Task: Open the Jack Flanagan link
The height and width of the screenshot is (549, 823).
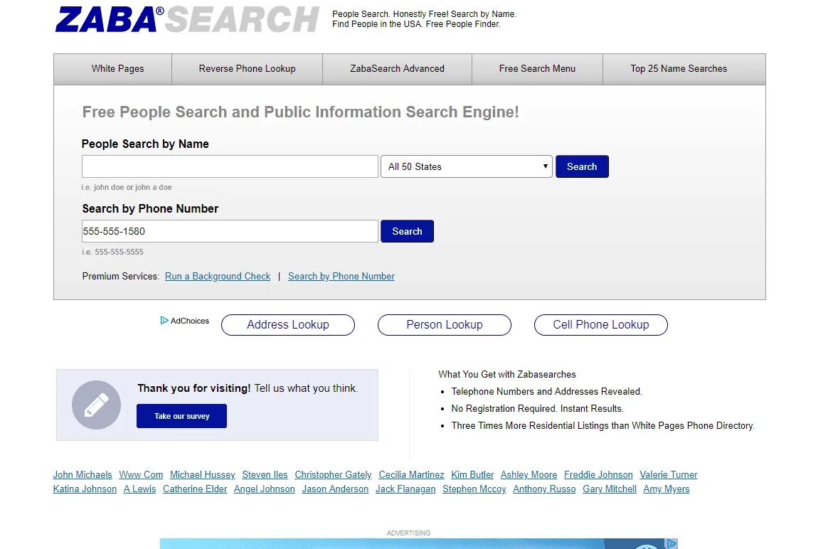Action: (405, 489)
